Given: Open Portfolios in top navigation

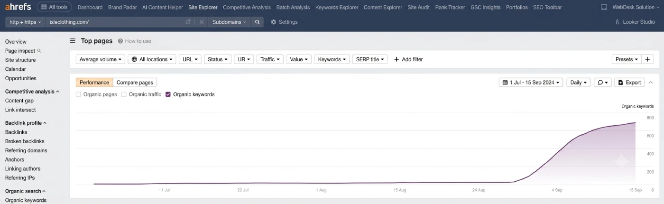Looking at the screenshot, I should pyautogui.click(x=516, y=7).
